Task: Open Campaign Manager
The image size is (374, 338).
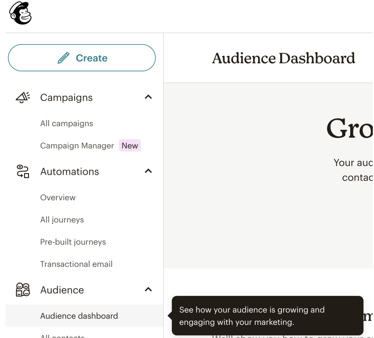Action: (x=77, y=146)
